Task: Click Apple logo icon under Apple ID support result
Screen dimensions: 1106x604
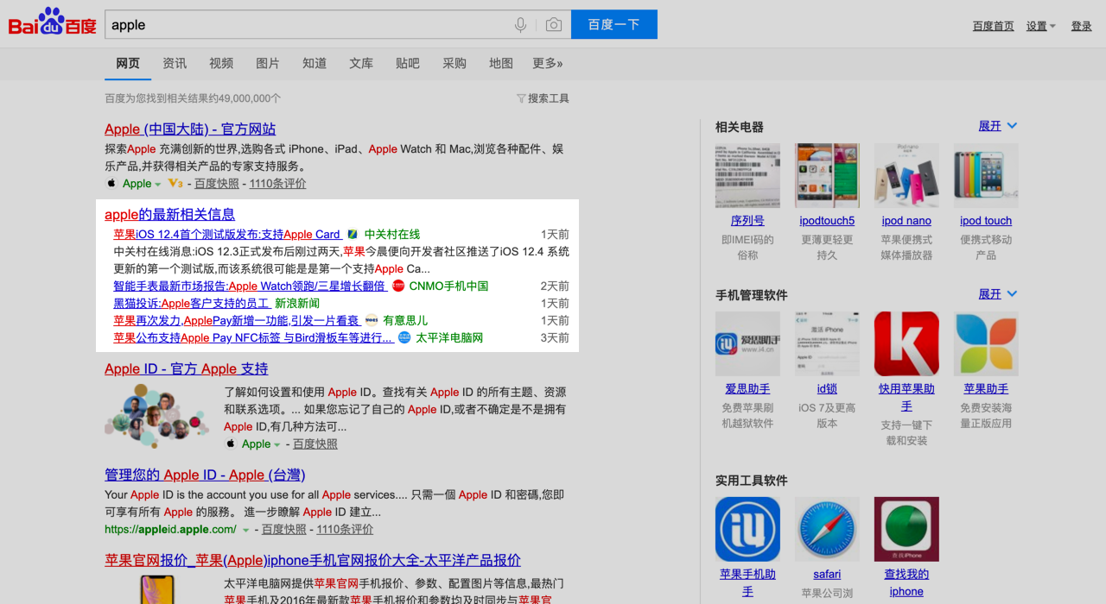Action: pos(231,444)
